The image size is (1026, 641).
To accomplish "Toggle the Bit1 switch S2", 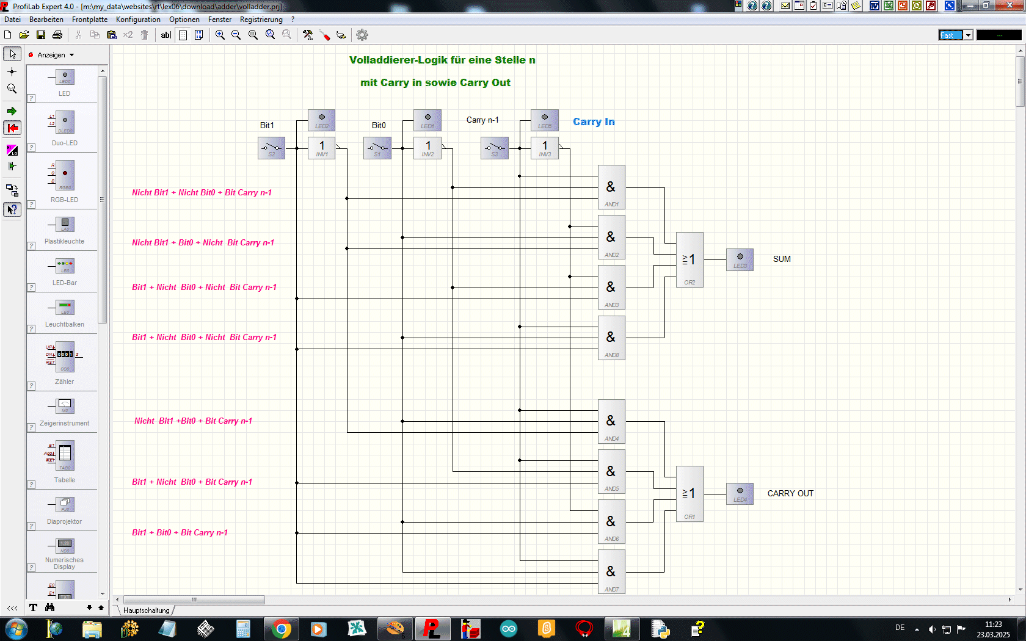I will 272,148.
